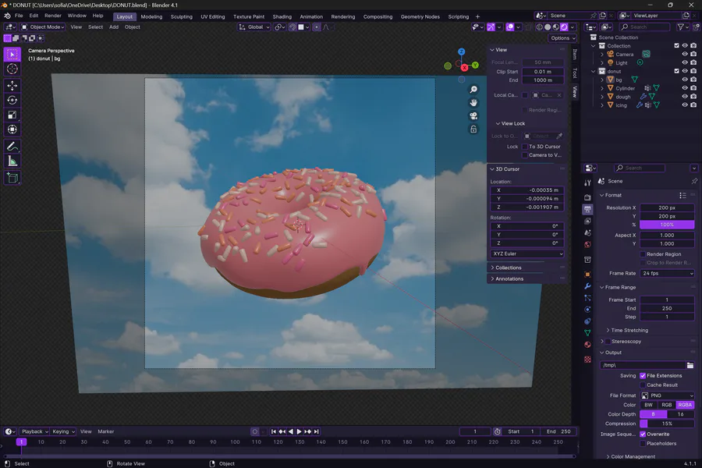Toggle visibility of the dough object
This screenshot has height=468, width=702.
[685, 97]
